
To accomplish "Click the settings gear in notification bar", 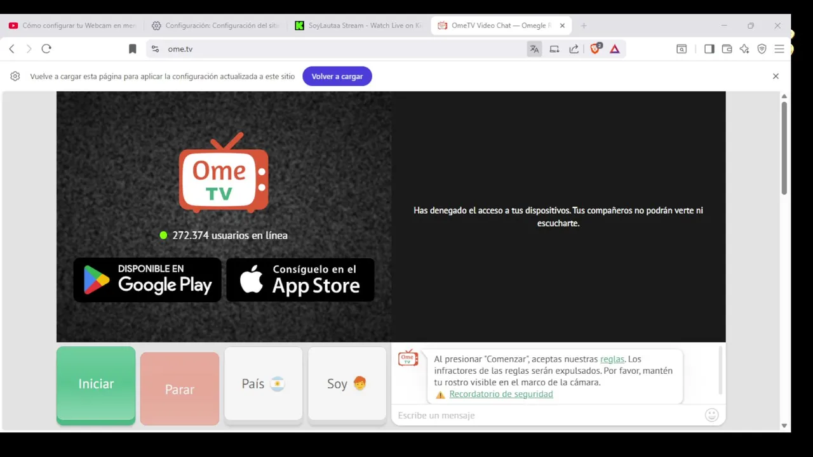I will tap(15, 76).
